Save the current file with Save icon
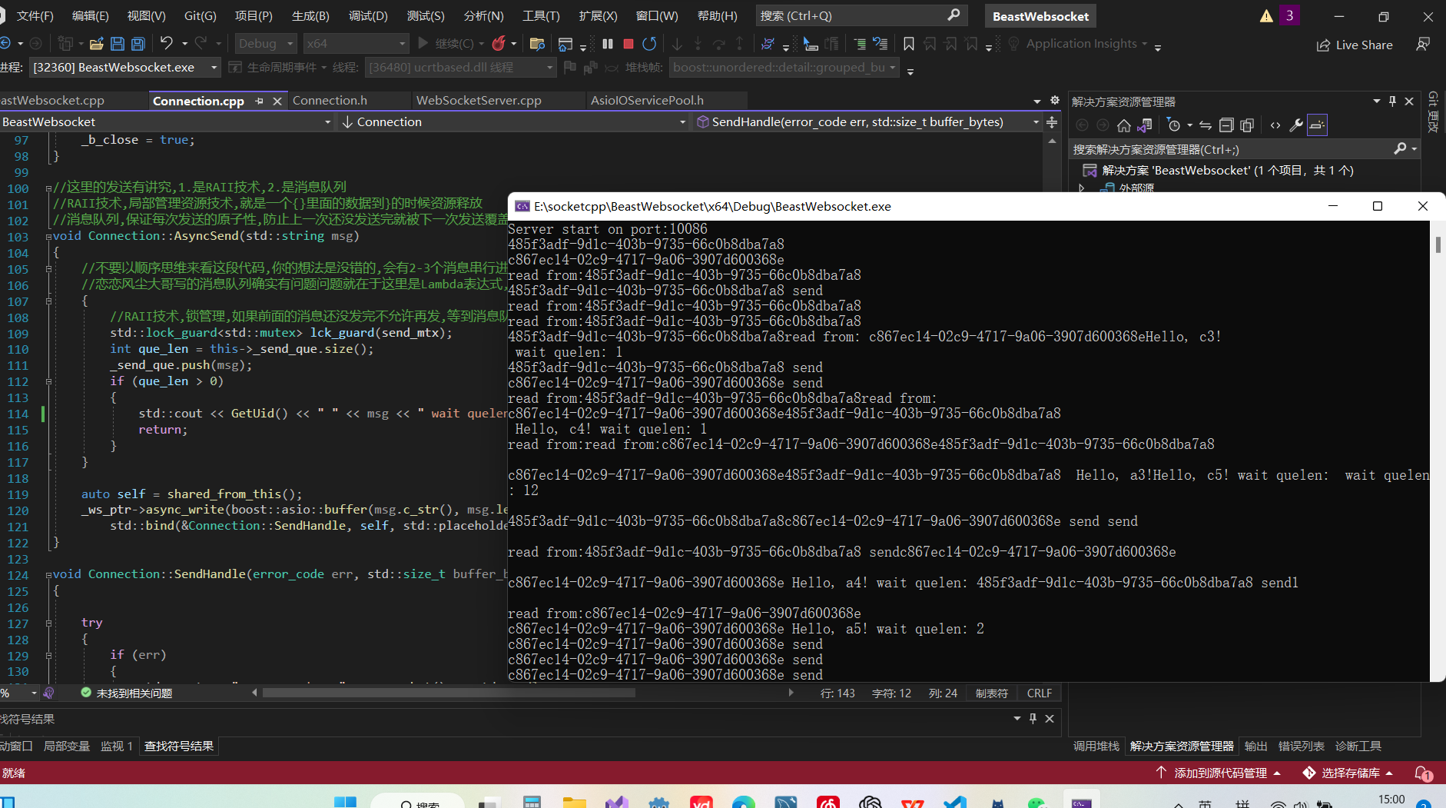The width and height of the screenshot is (1446, 808). pos(118,44)
